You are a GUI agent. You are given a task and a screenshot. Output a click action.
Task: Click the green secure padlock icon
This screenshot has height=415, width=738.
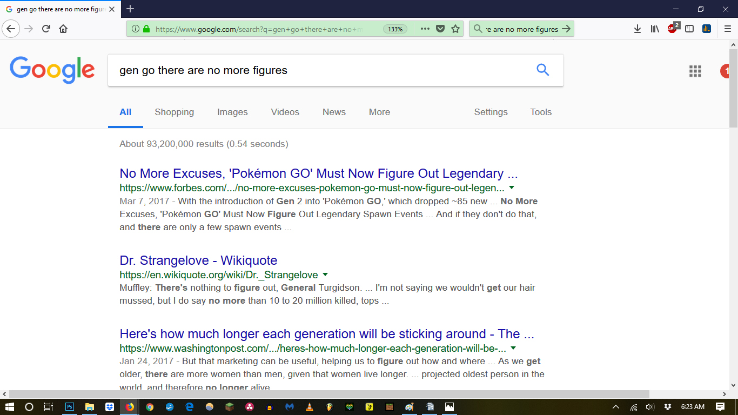coord(146,29)
